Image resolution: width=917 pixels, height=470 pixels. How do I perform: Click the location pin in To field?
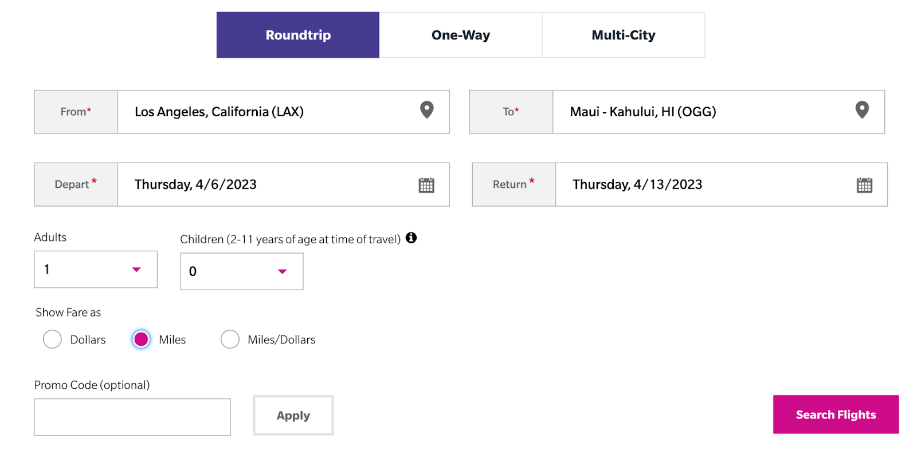click(862, 109)
